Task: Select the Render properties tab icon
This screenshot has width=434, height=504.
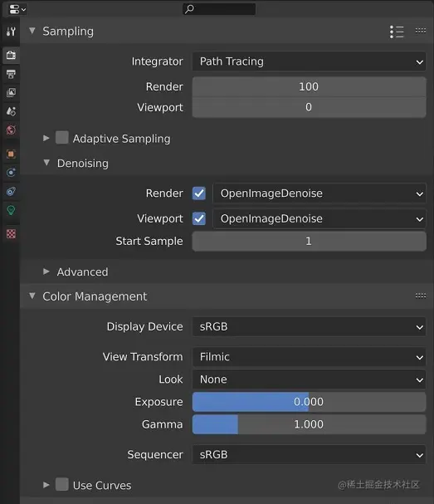Action: point(11,55)
